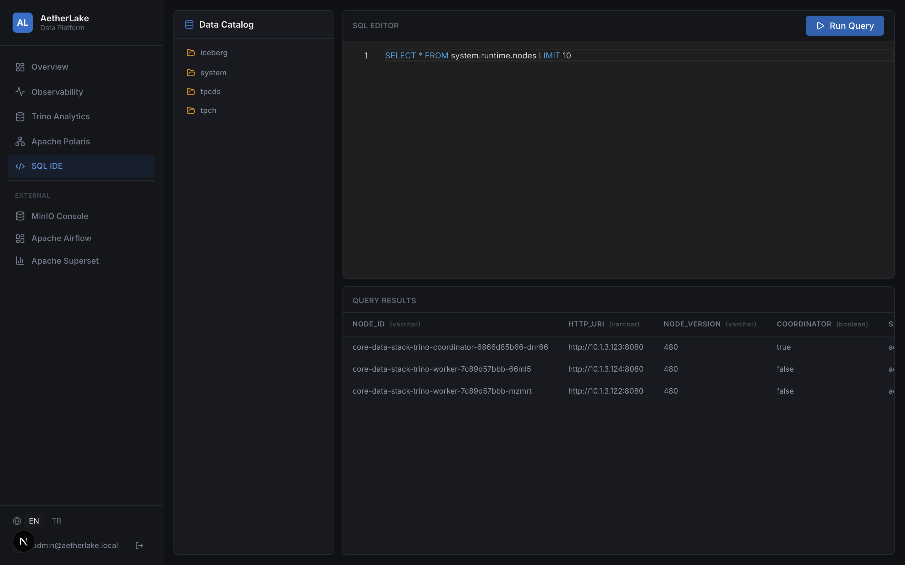Click the NODE_ID column header
This screenshot has height=565, width=905.
[386, 324]
